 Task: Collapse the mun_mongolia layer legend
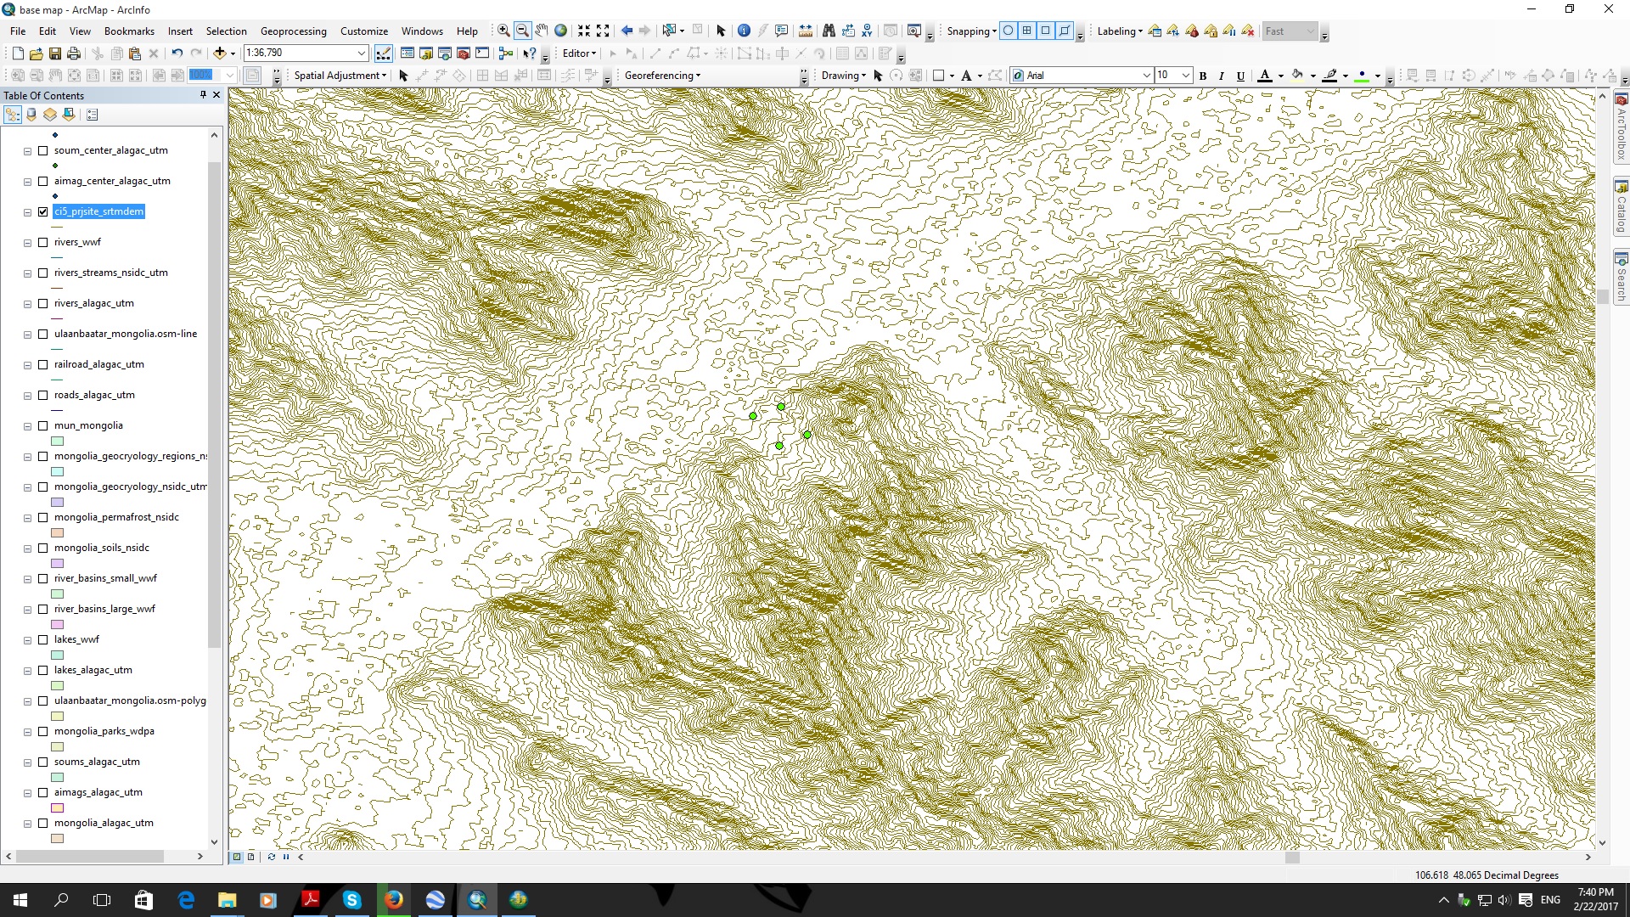[x=27, y=426]
